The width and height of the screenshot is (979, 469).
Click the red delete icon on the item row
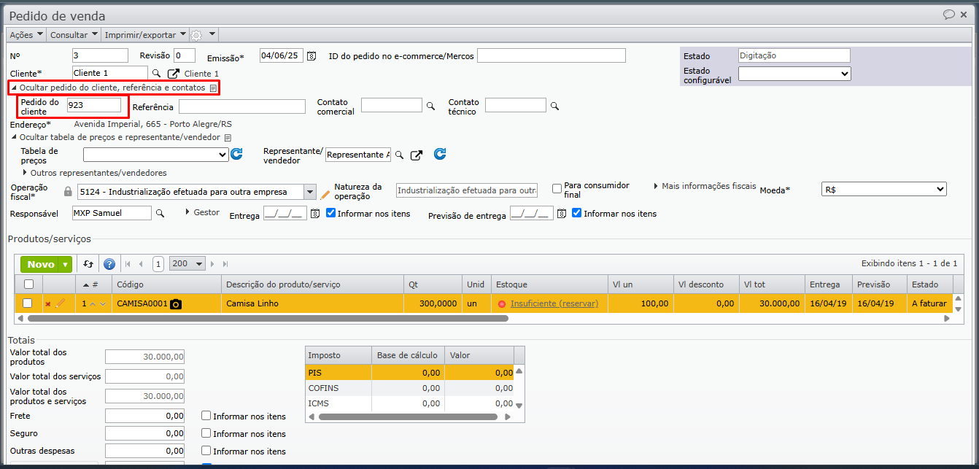click(x=48, y=303)
